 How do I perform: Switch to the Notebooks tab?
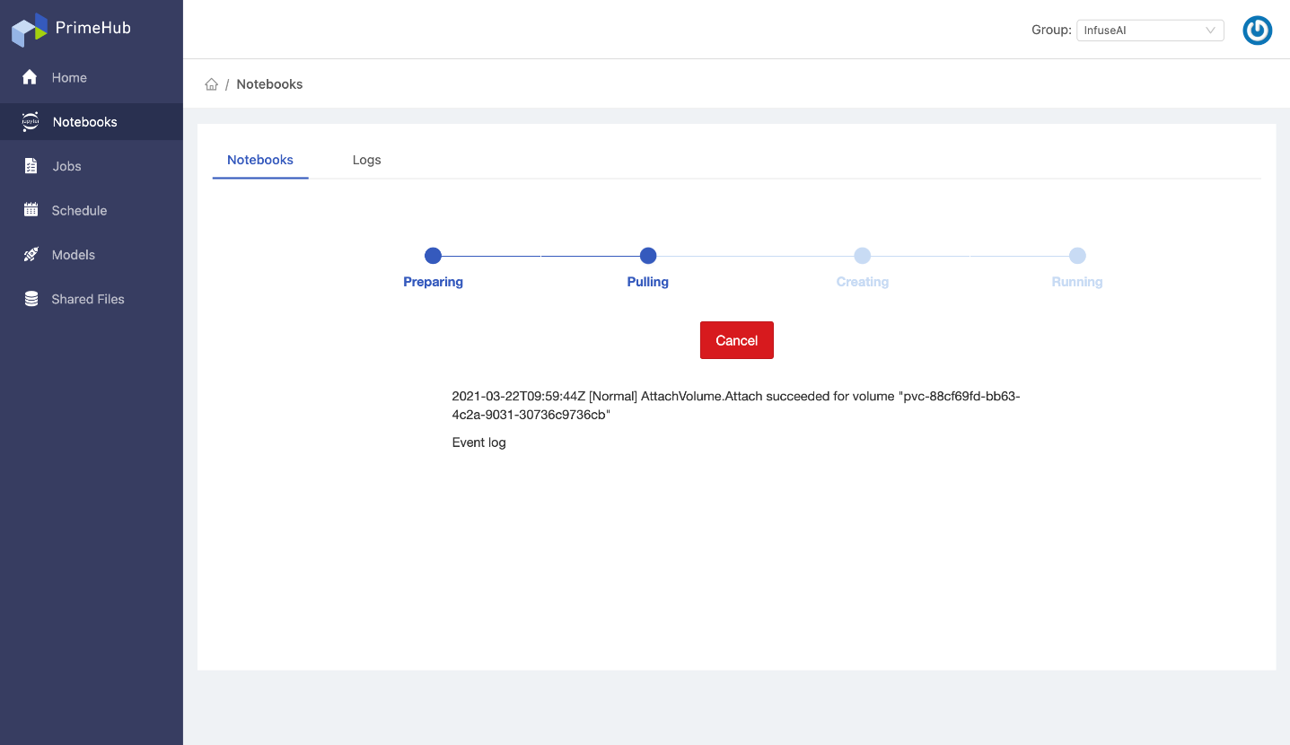pos(260,160)
